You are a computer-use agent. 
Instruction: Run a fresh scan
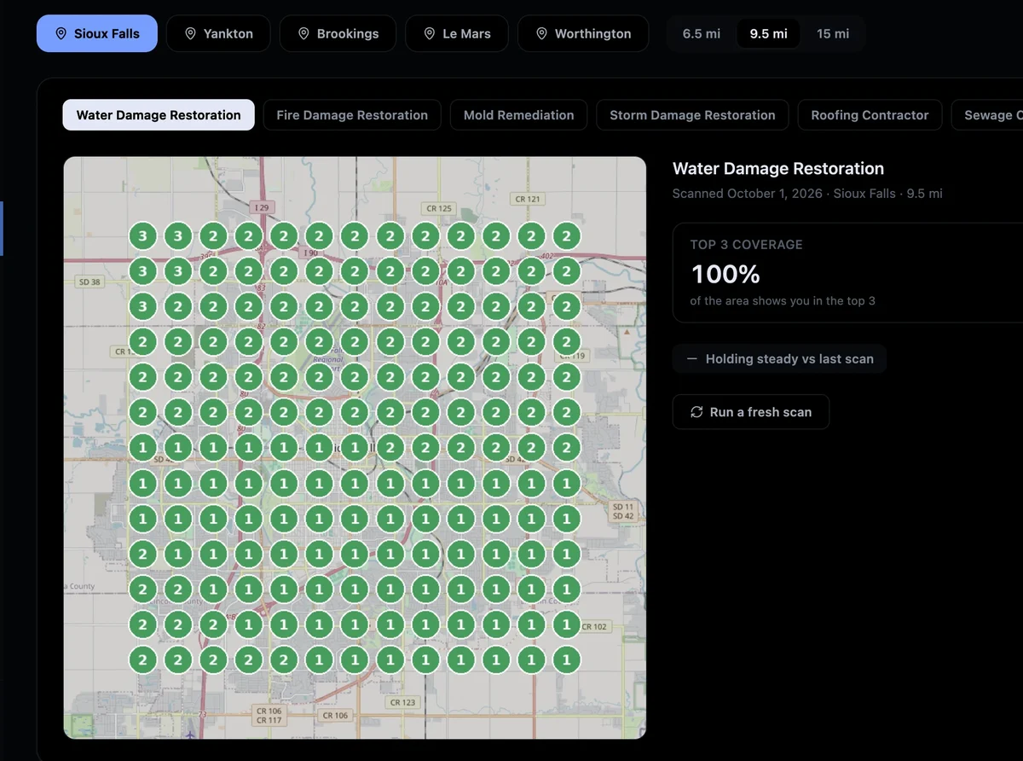tap(751, 412)
